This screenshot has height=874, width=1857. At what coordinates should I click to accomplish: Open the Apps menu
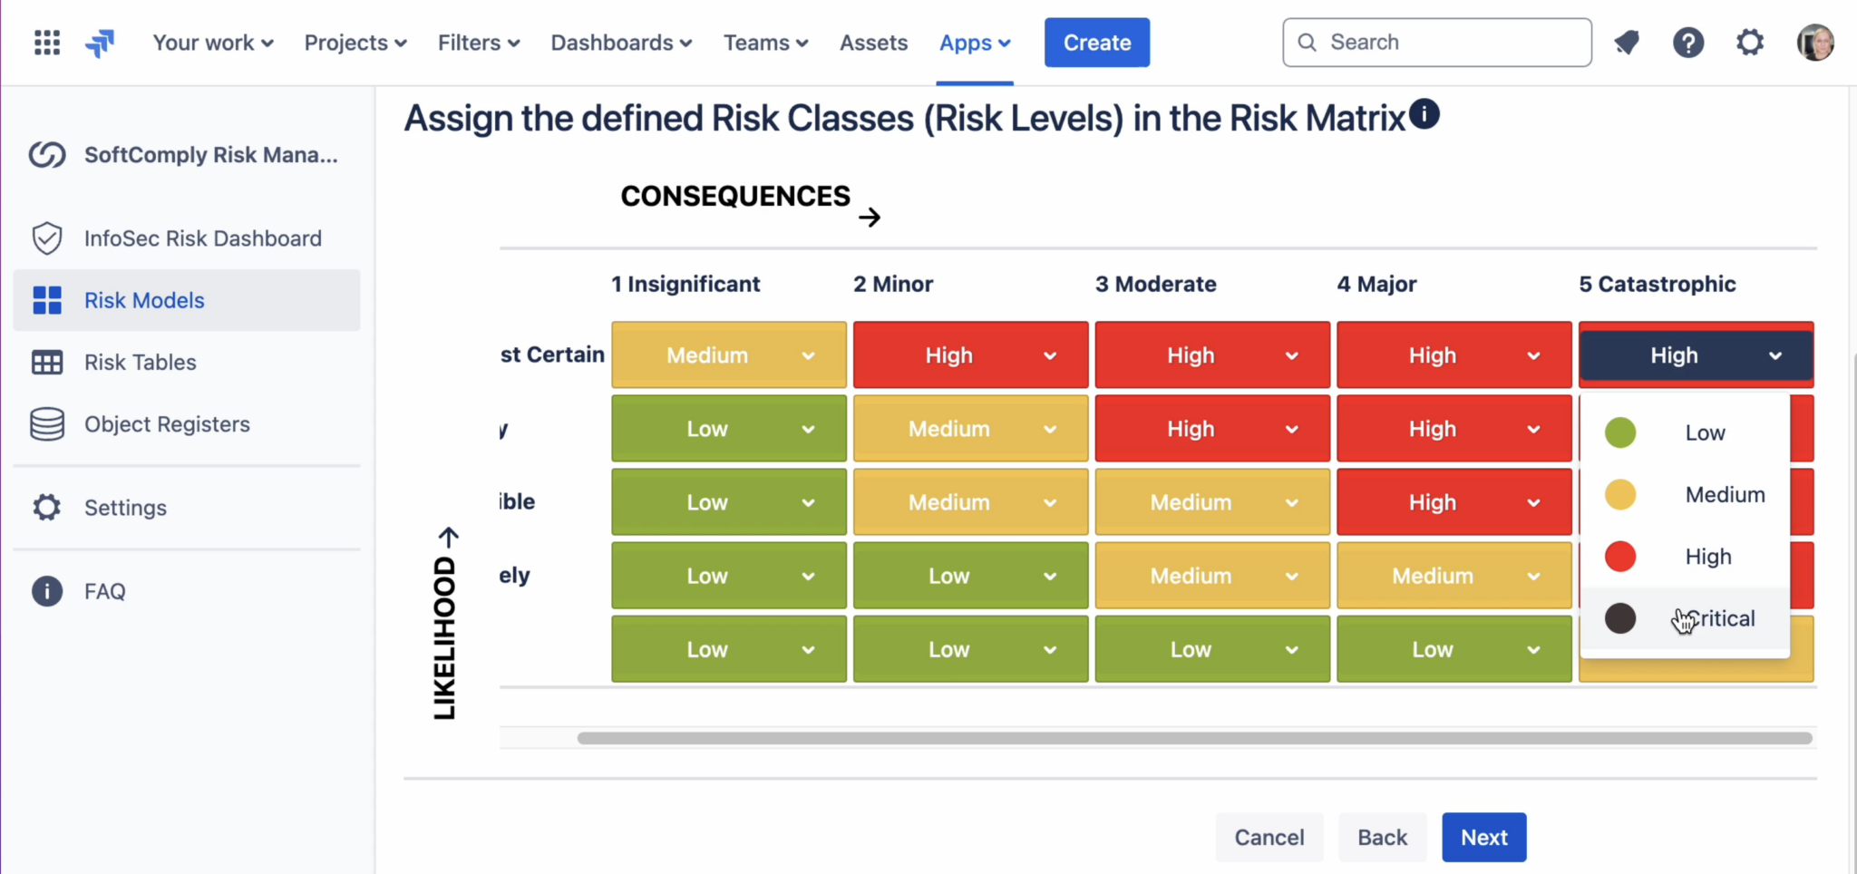tap(974, 43)
